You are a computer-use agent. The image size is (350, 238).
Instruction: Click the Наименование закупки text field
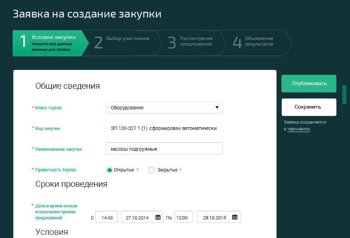164,149
